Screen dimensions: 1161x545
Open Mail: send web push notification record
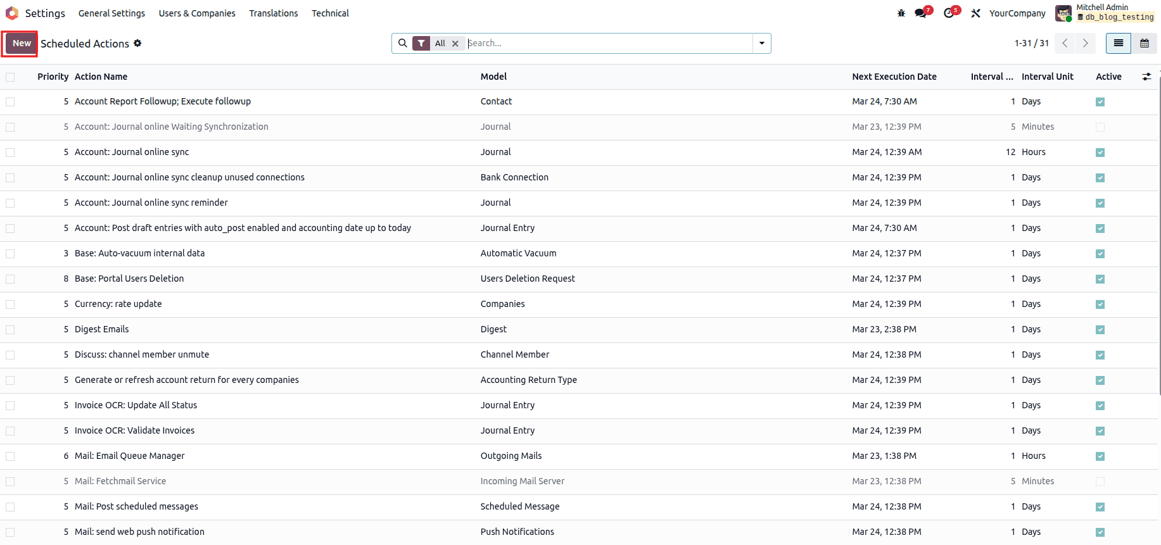tap(139, 532)
